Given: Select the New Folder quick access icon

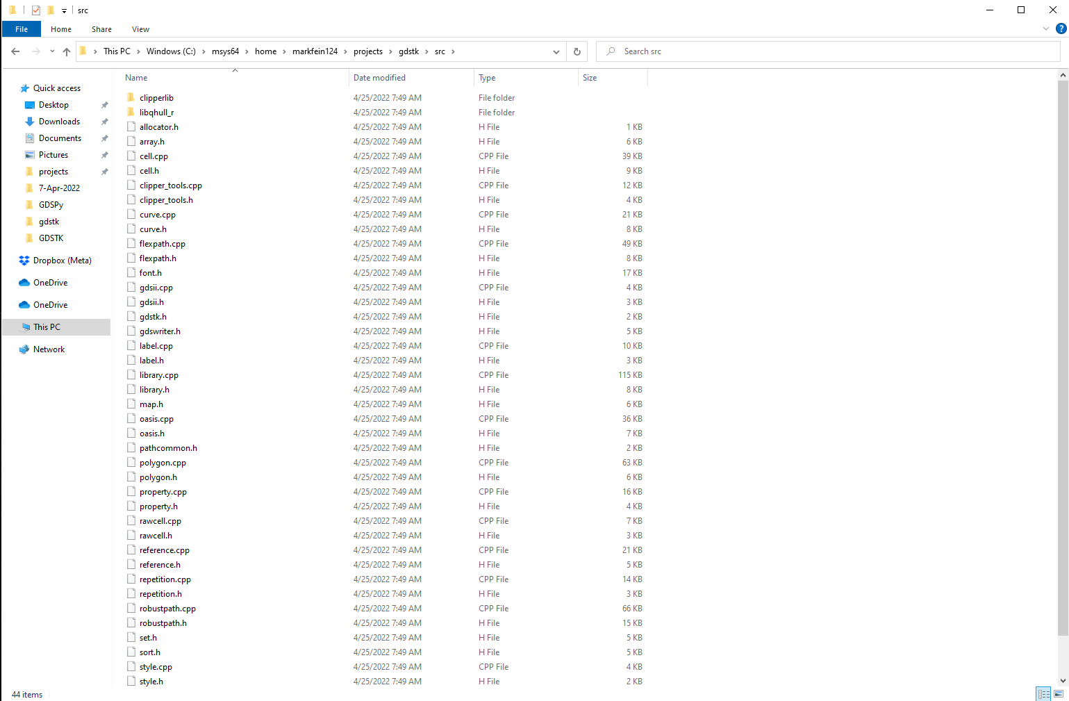Looking at the screenshot, I should point(49,10).
